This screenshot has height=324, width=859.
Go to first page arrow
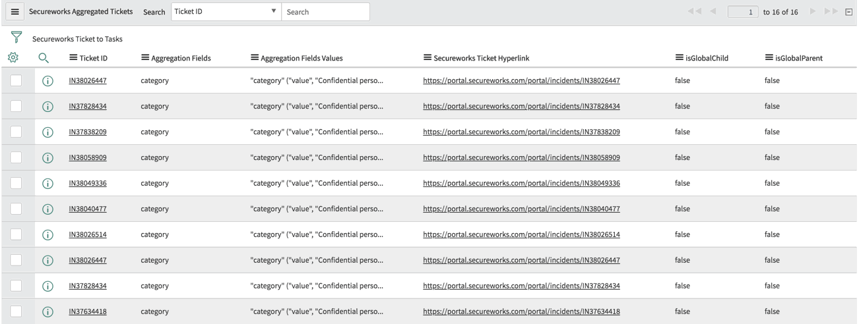click(694, 12)
